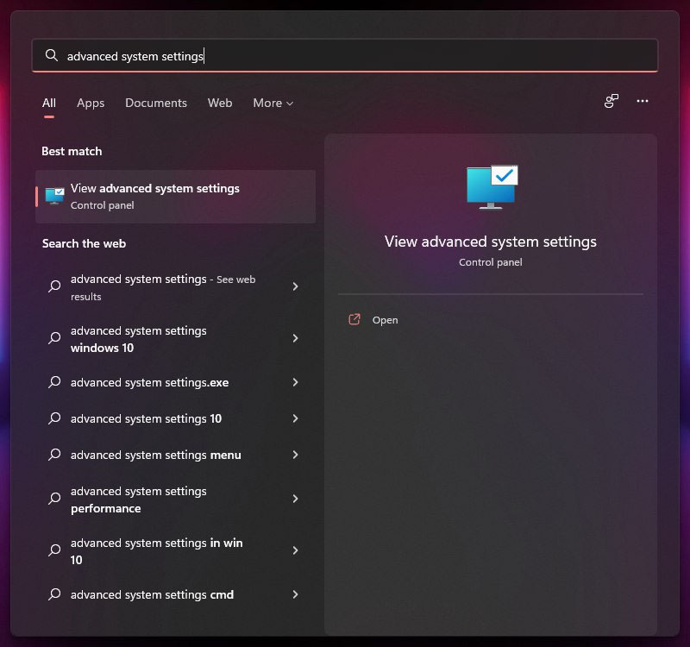Click the magnifier icon inside the search bar

coord(51,55)
